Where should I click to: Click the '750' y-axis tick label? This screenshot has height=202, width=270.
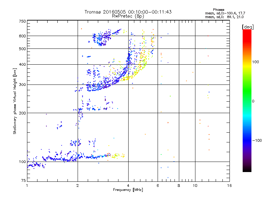[x=22, y=21]
